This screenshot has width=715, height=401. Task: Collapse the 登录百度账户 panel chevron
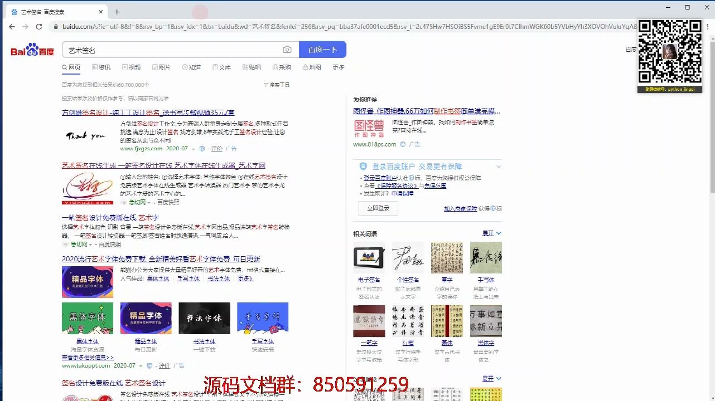click(x=499, y=167)
